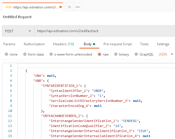The width and height of the screenshot is (175, 139).
Task: Click the null value after "UNA"
Action: pos(51,76)
